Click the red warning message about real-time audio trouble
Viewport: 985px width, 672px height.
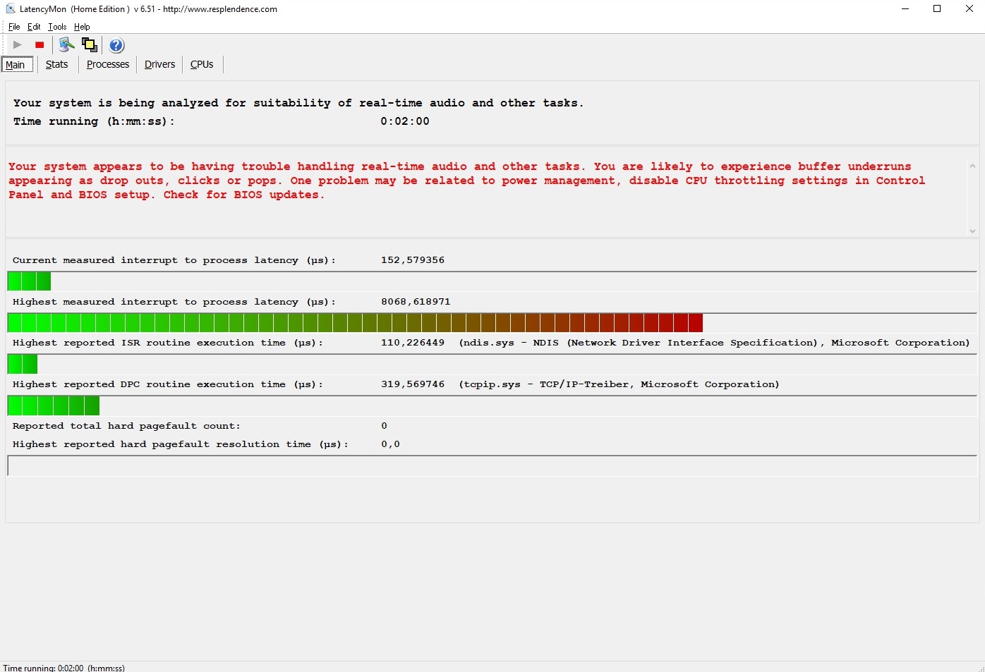466,181
